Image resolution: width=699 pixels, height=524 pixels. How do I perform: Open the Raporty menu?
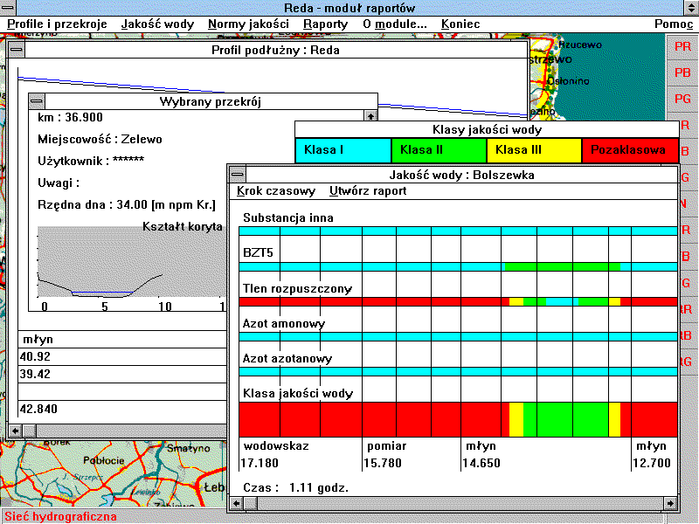(x=325, y=24)
